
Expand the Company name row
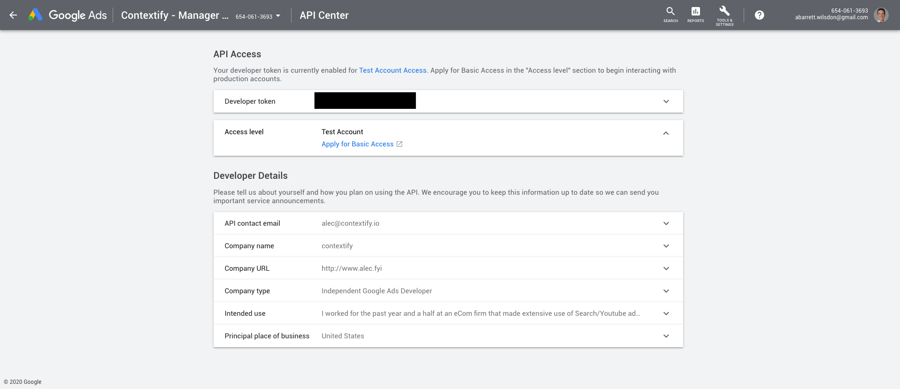coord(666,246)
